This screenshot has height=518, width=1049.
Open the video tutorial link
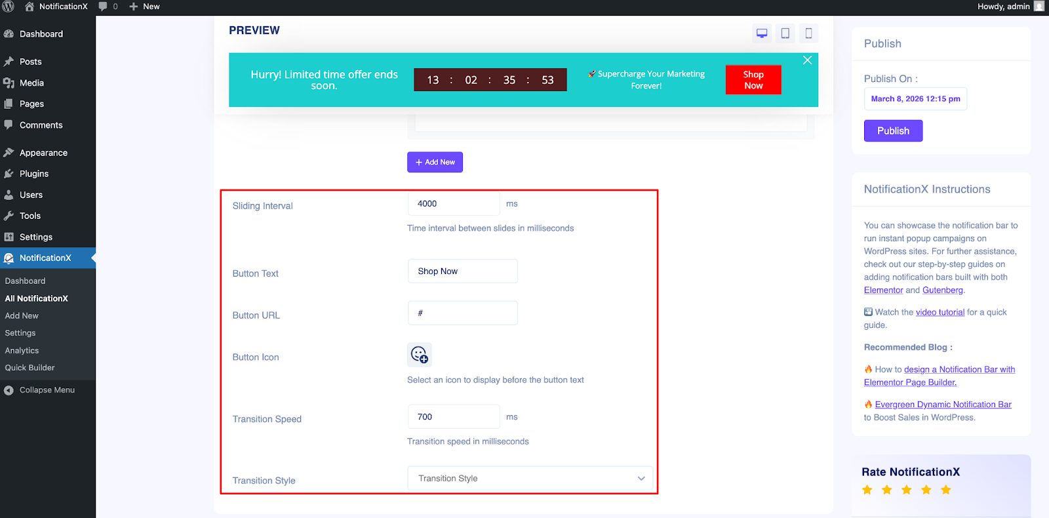tap(940, 312)
